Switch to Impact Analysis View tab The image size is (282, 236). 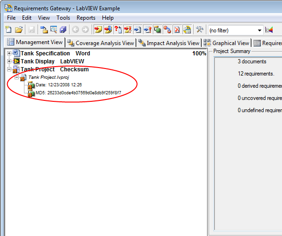169,43
